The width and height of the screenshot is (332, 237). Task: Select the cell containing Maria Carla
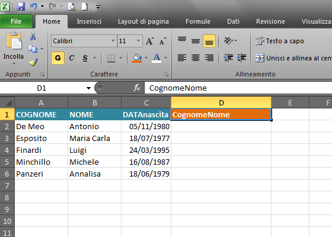(95, 139)
